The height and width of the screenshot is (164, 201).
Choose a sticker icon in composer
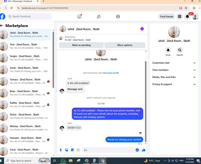72,150
